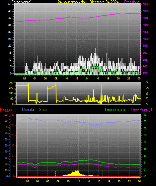Click the Solar legend label

[44, 110]
